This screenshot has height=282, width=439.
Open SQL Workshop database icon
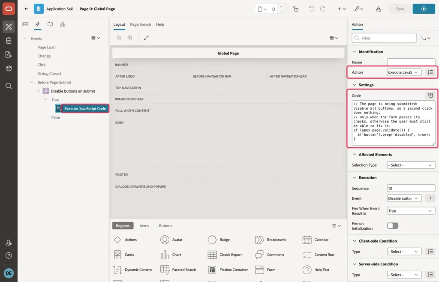pos(9,41)
